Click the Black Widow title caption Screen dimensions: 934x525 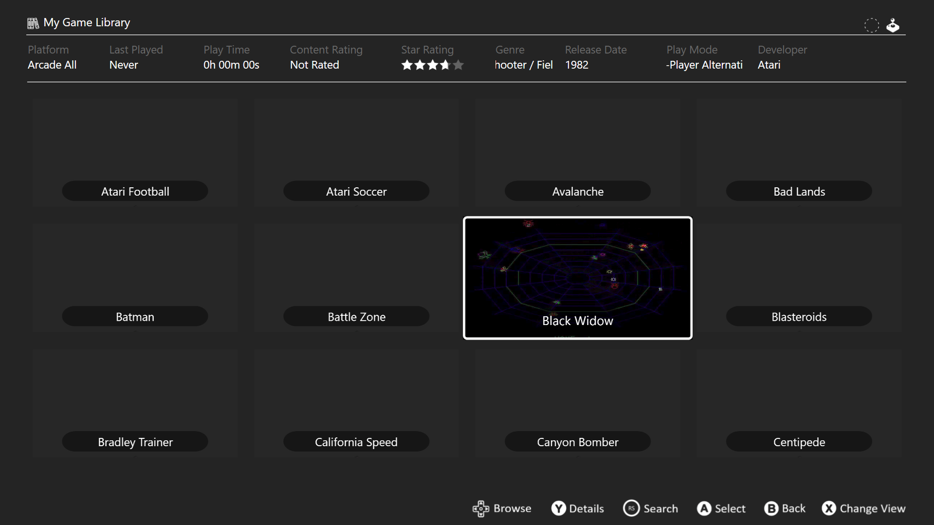(578, 321)
